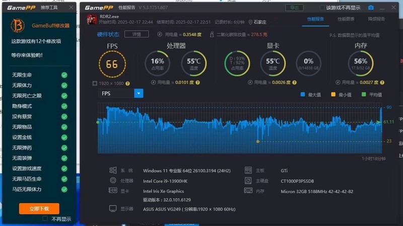Image resolution: width=403 pixels, height=226 pixels.
Task: Click the green 平均值 legend swatch
Action: (364, 95)
